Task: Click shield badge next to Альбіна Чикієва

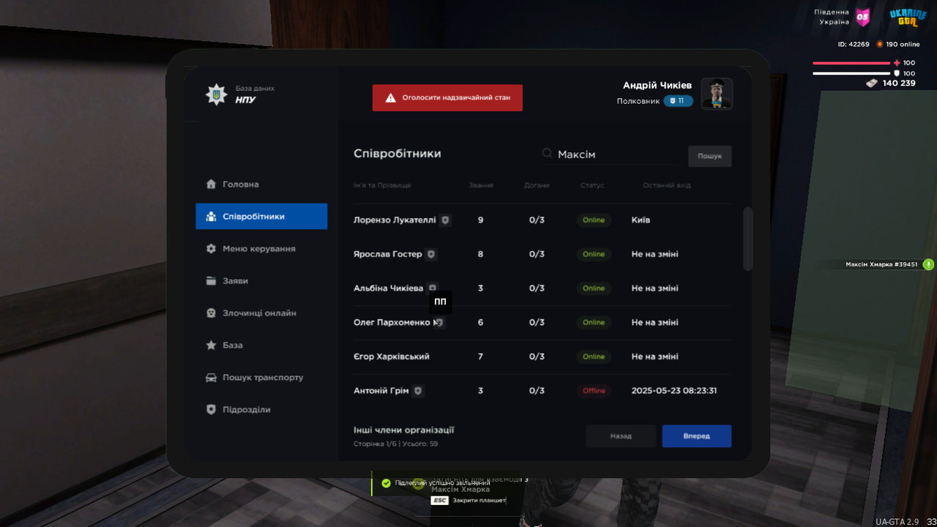Action: click(x=433, y=288)
